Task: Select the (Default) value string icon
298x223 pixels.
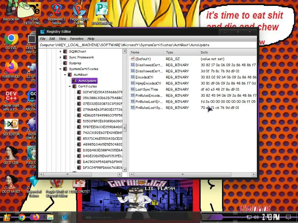Action: (133, 59)
